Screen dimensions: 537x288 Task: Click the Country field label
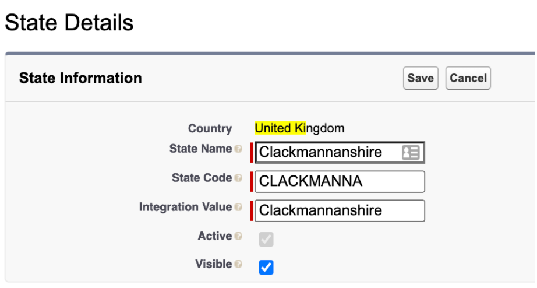pos(210,128)
